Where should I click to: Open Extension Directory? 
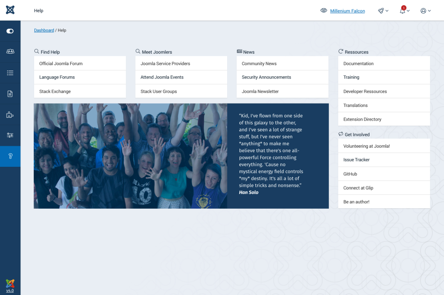click(384, 119)
